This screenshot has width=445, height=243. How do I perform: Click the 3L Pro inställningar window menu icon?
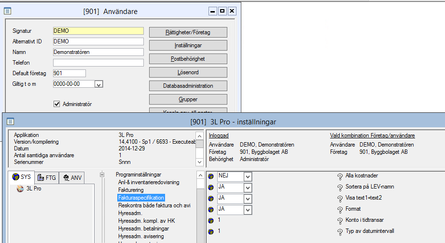point(10,121)
